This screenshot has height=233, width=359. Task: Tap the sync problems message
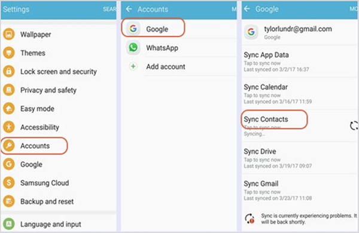(x=309, y=219)
